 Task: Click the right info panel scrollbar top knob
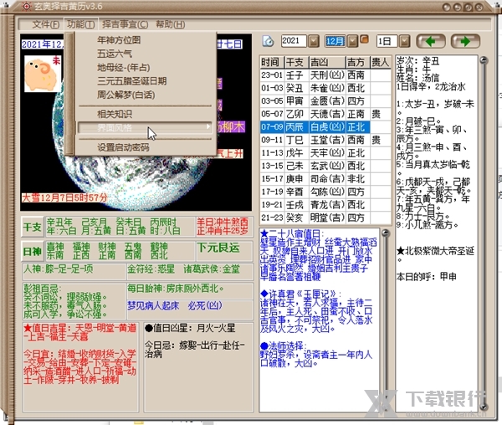484,60
